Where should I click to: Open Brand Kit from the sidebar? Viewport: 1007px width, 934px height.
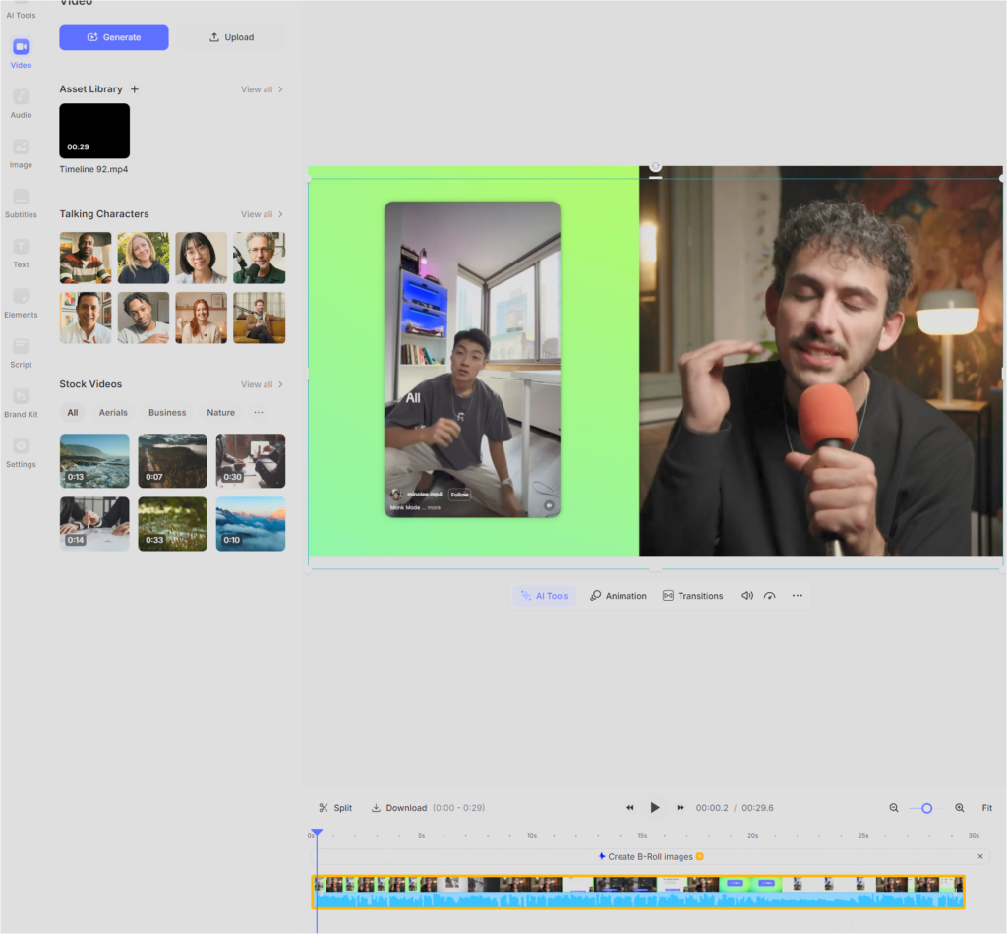click(21, 402)
